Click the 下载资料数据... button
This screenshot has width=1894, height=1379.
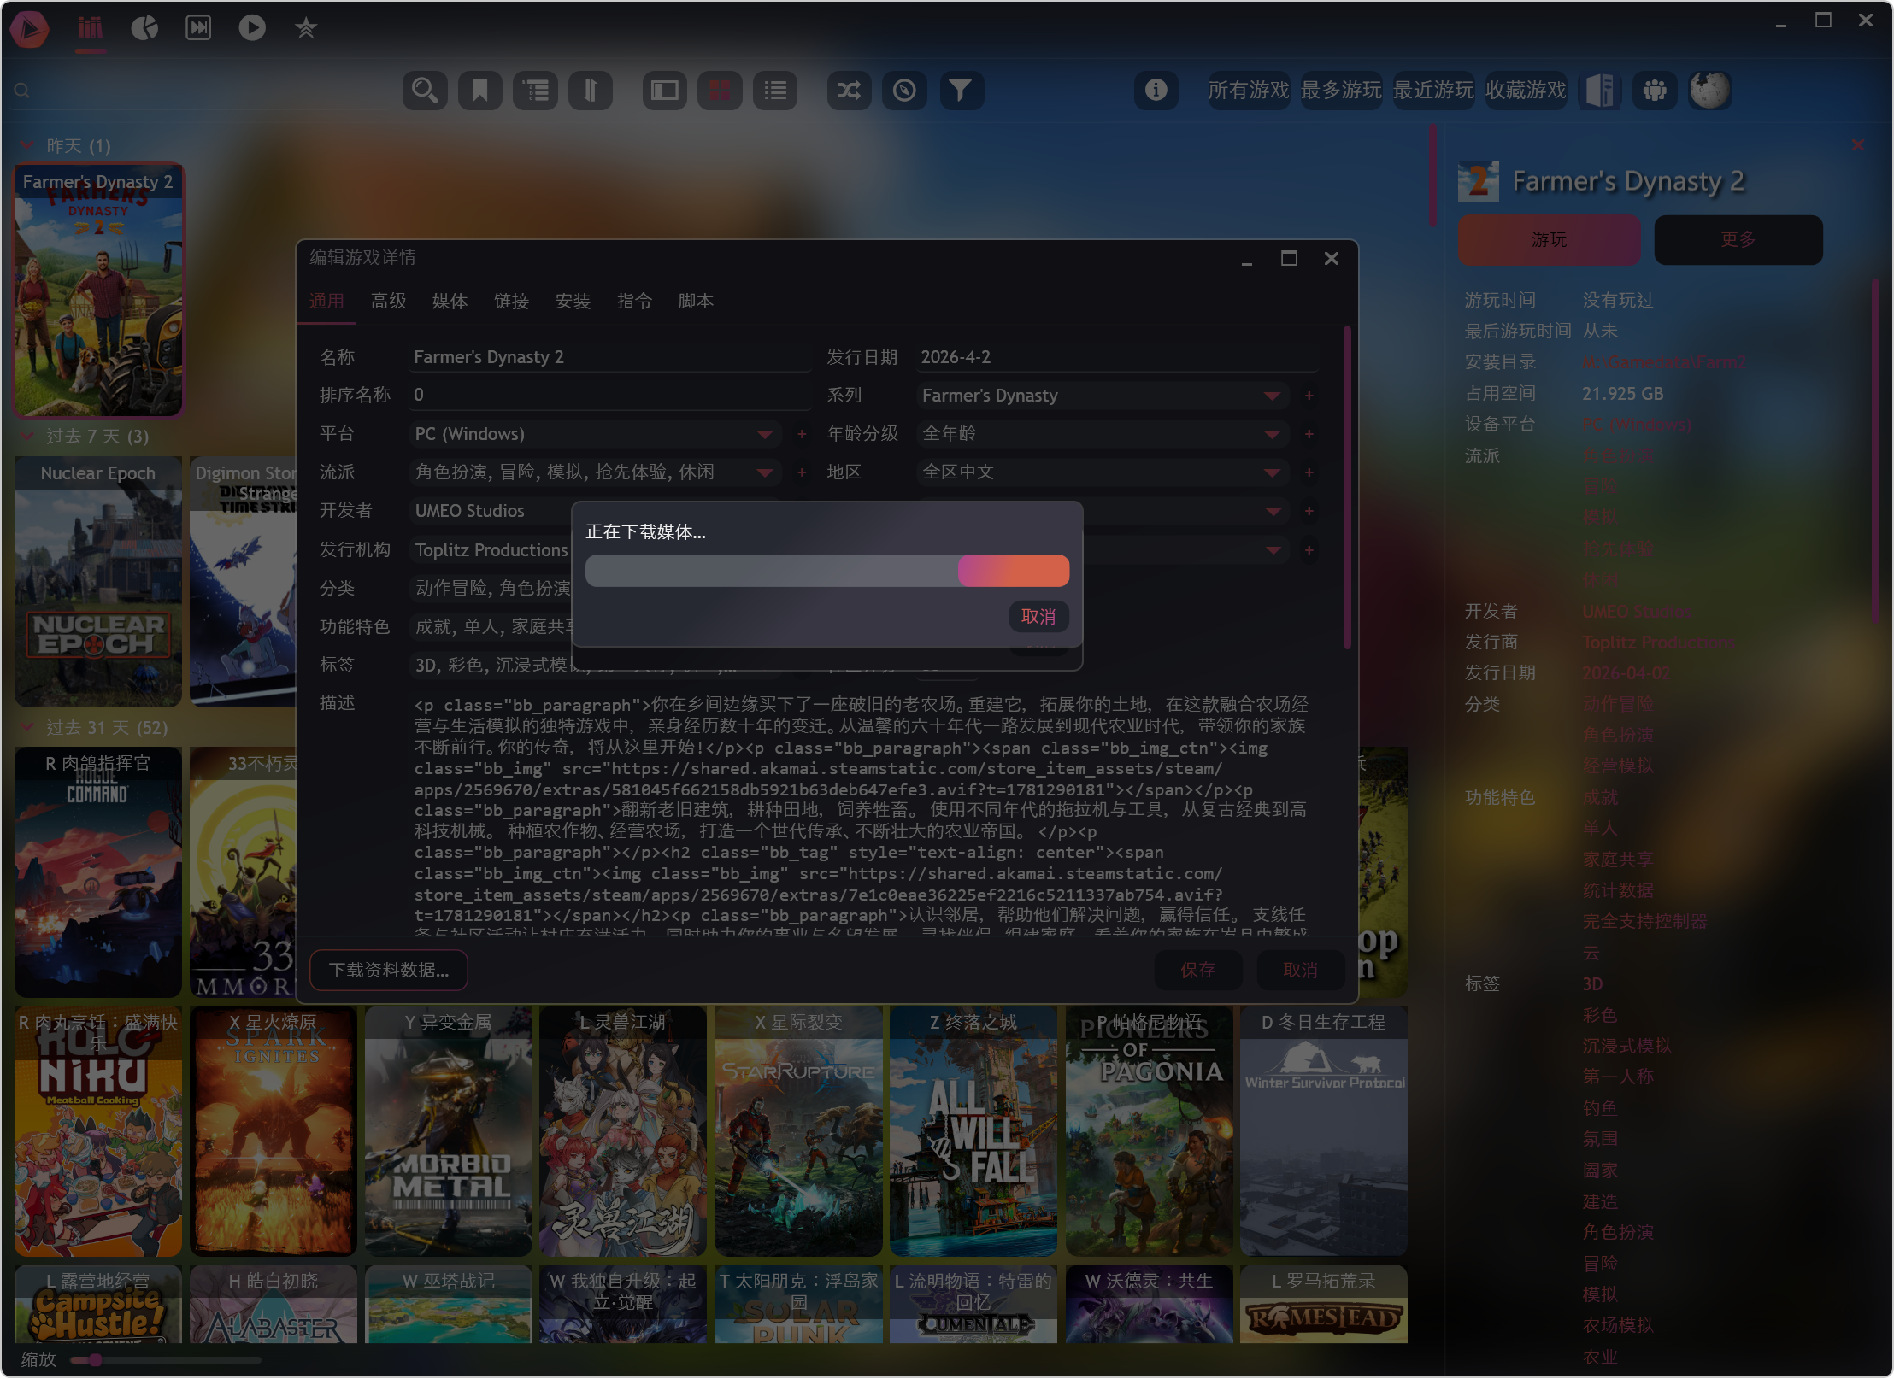[389, 971]
